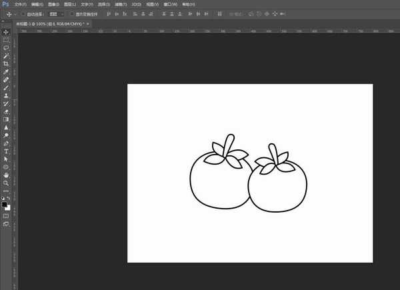The height and width of the screenshot is (290, 400).
Task: Open the 图像(I) menu
Action: pos(53,4)
